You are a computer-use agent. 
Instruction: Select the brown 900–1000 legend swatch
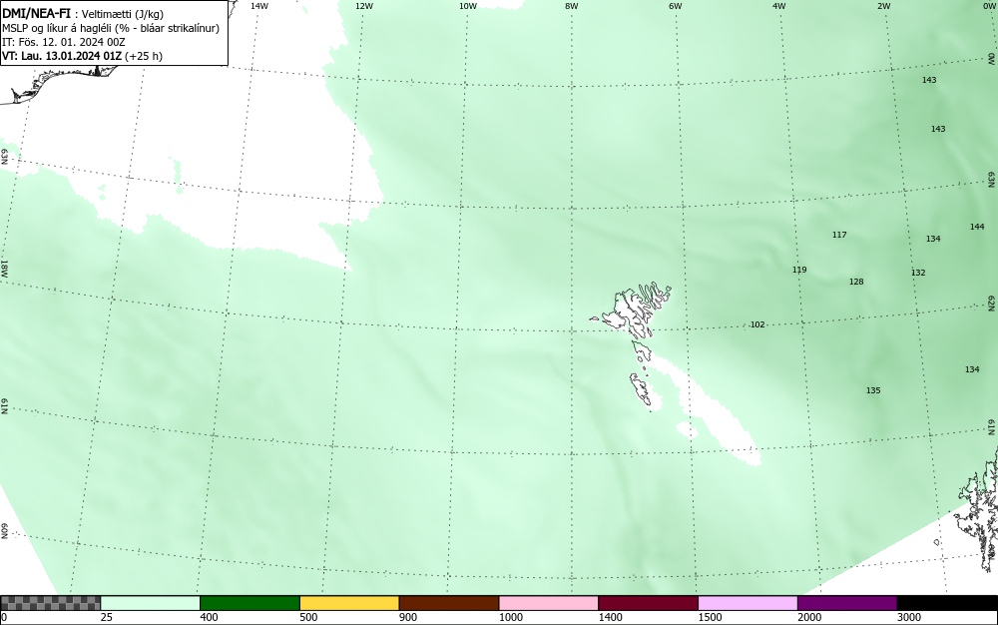coord(449,603)
